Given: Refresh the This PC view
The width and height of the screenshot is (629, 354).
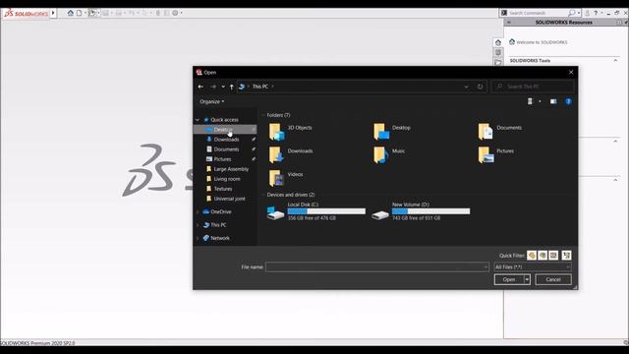Looking at the screenshot, I should 480,87.
